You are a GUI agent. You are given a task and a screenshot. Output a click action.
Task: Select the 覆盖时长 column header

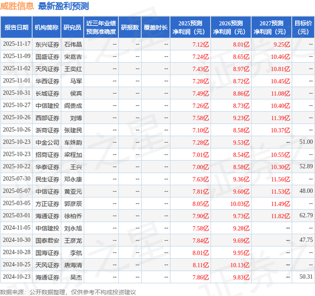tap(156, 27)
